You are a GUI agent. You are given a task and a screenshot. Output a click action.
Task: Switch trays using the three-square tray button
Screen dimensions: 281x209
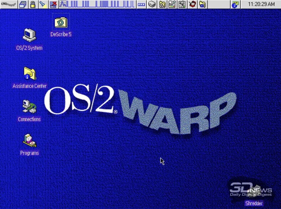[141, 4]
